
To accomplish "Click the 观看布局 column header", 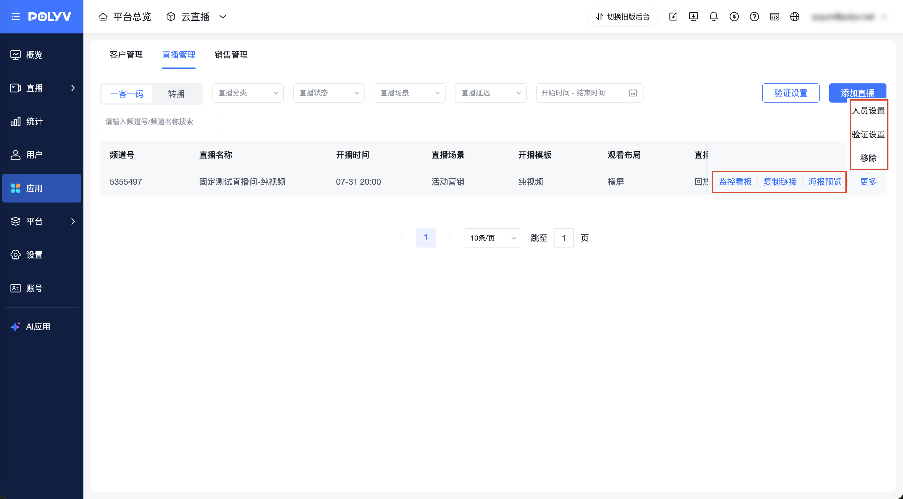I will point(624,155).
